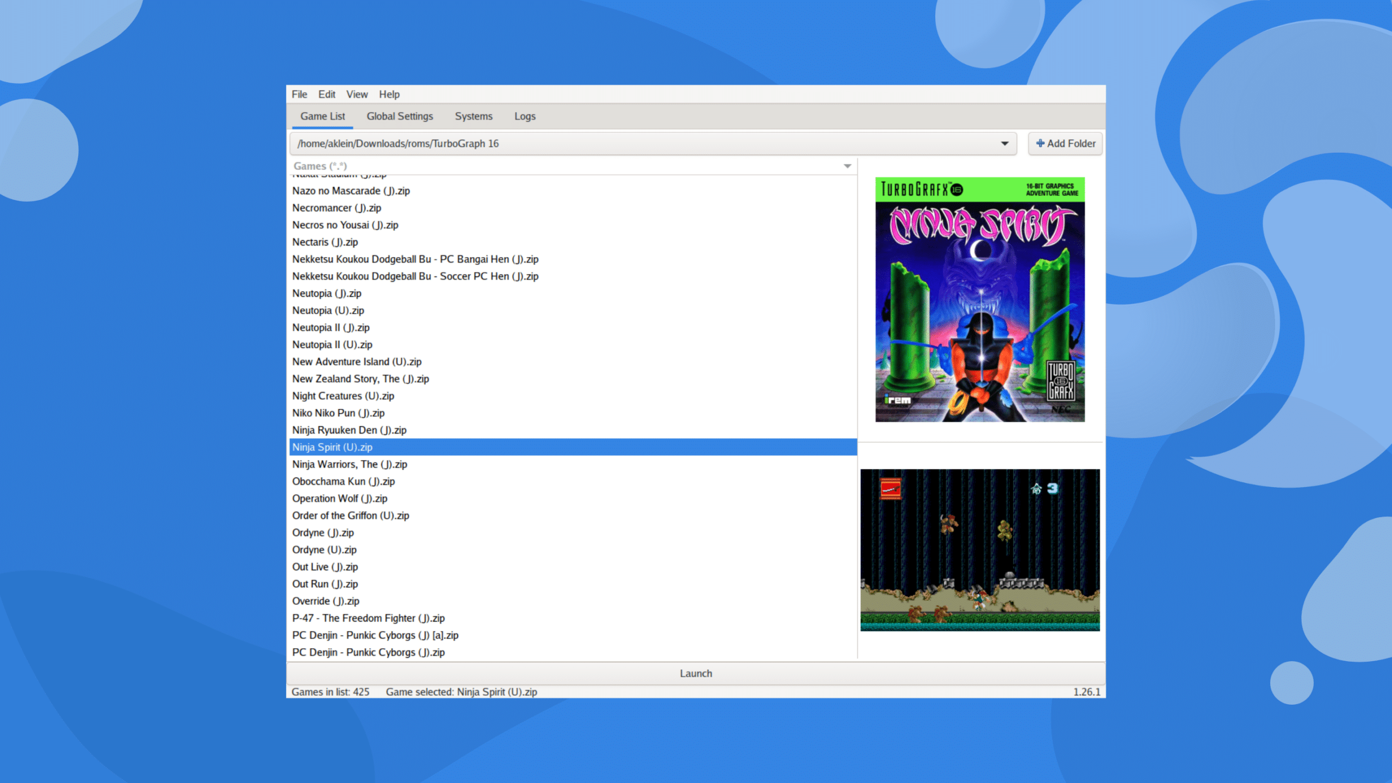Select Niko Niko Pun (J).zip

tap(573, 413)
